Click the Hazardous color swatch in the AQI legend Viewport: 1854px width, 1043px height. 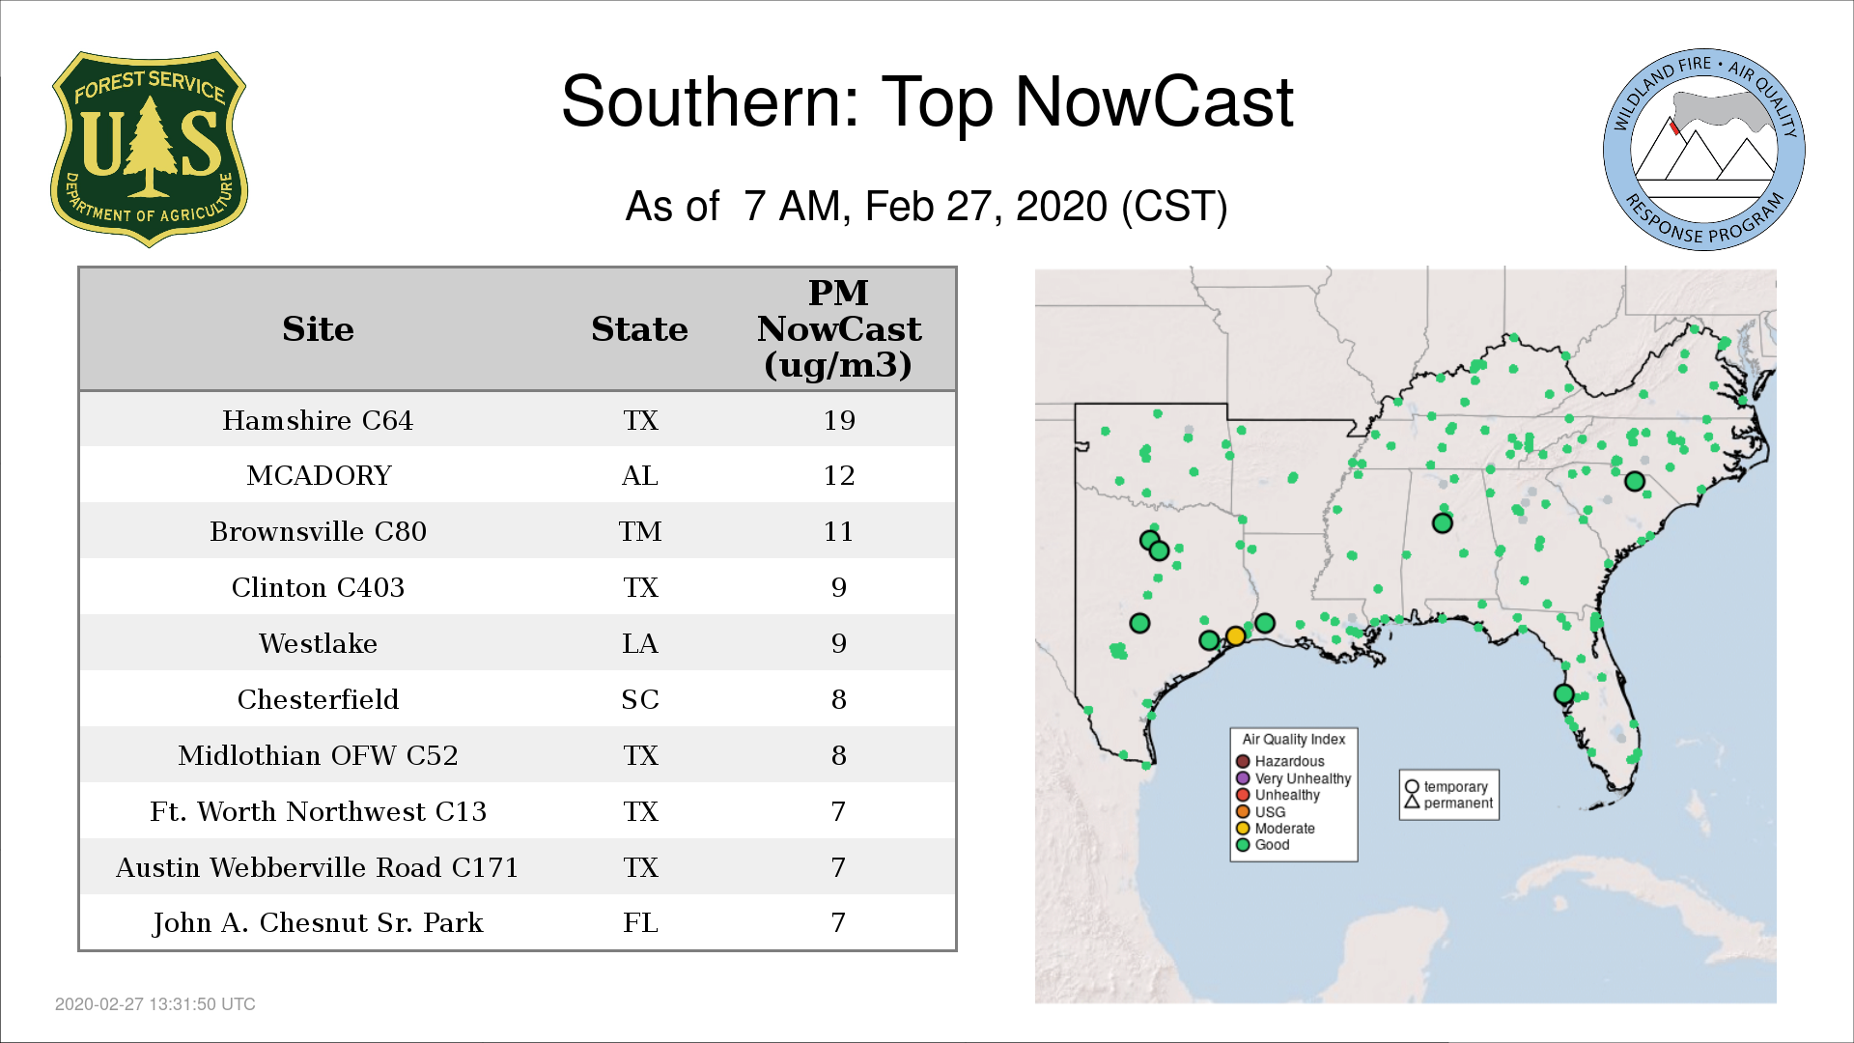click(x=1243, y=761)
